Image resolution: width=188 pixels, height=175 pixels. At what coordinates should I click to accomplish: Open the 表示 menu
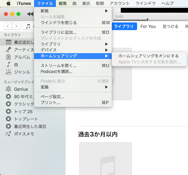[86, 3]
